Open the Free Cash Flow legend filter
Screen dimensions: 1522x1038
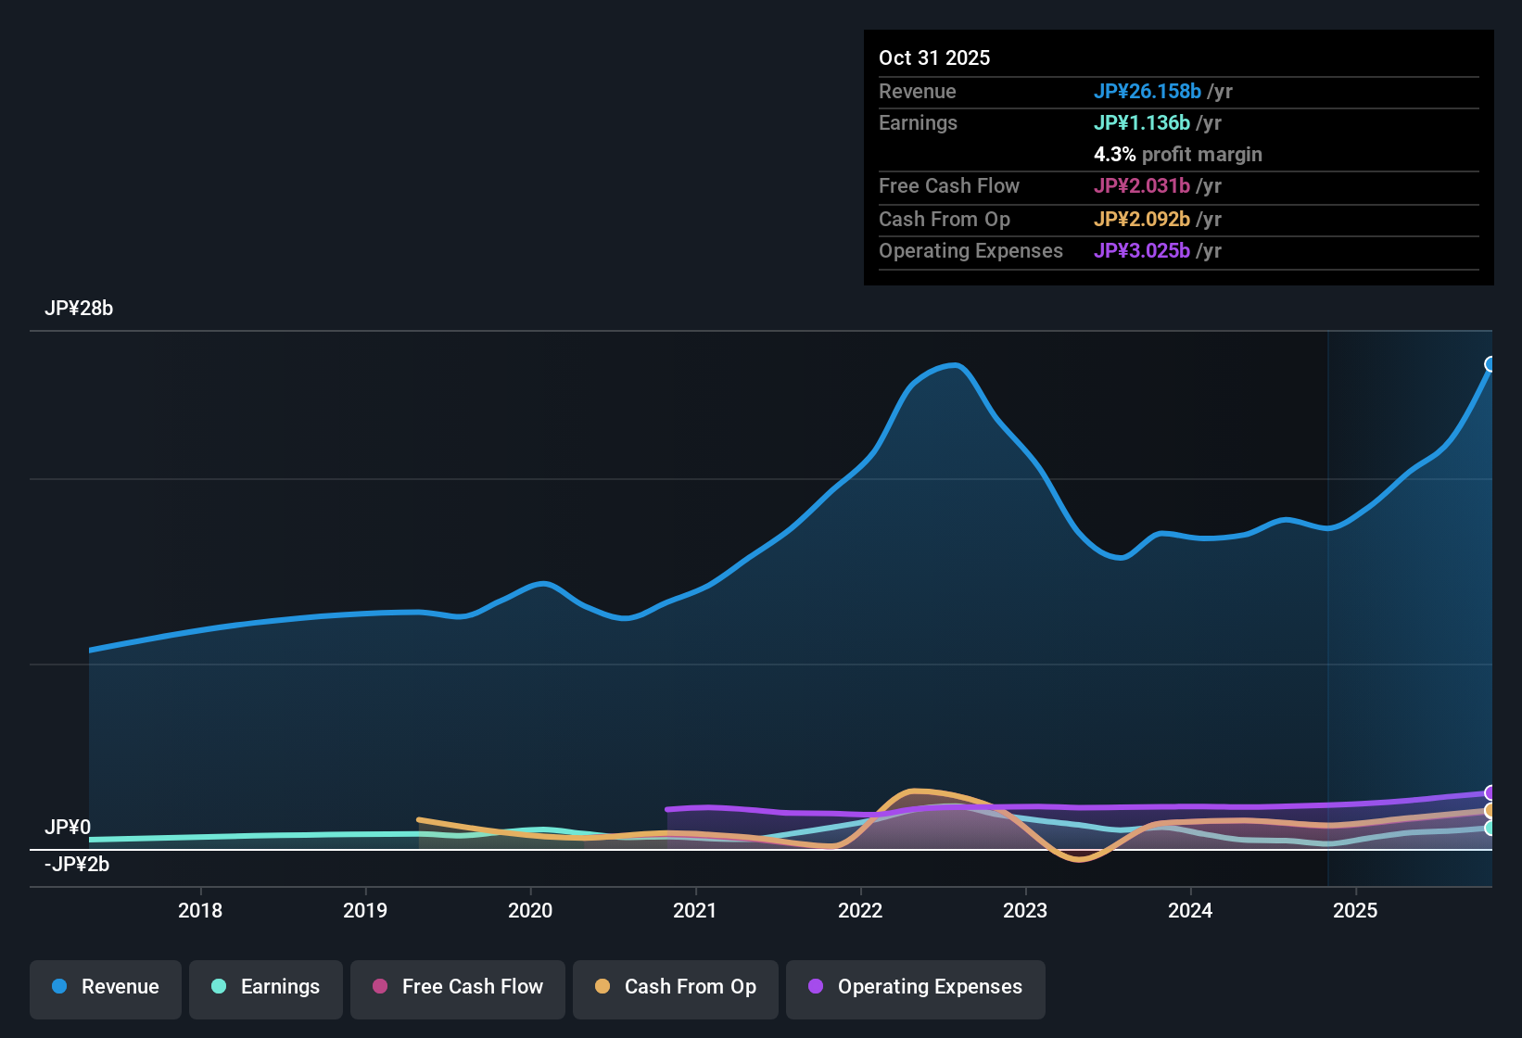point(457,988)
